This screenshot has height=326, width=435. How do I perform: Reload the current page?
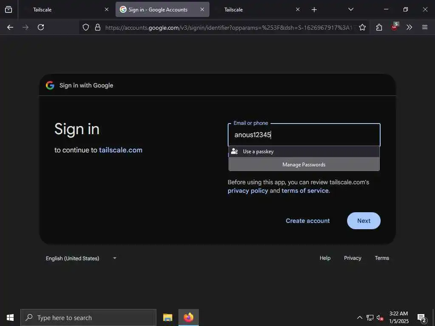point(41,27)
